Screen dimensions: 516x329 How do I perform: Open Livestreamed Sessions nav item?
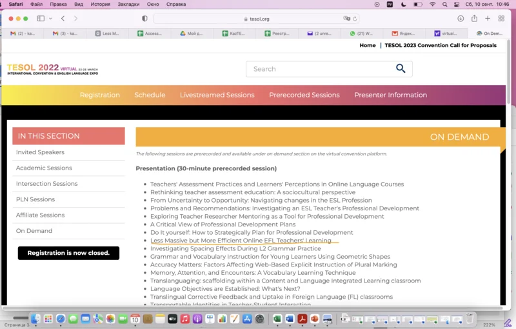[x=217, y=95]
